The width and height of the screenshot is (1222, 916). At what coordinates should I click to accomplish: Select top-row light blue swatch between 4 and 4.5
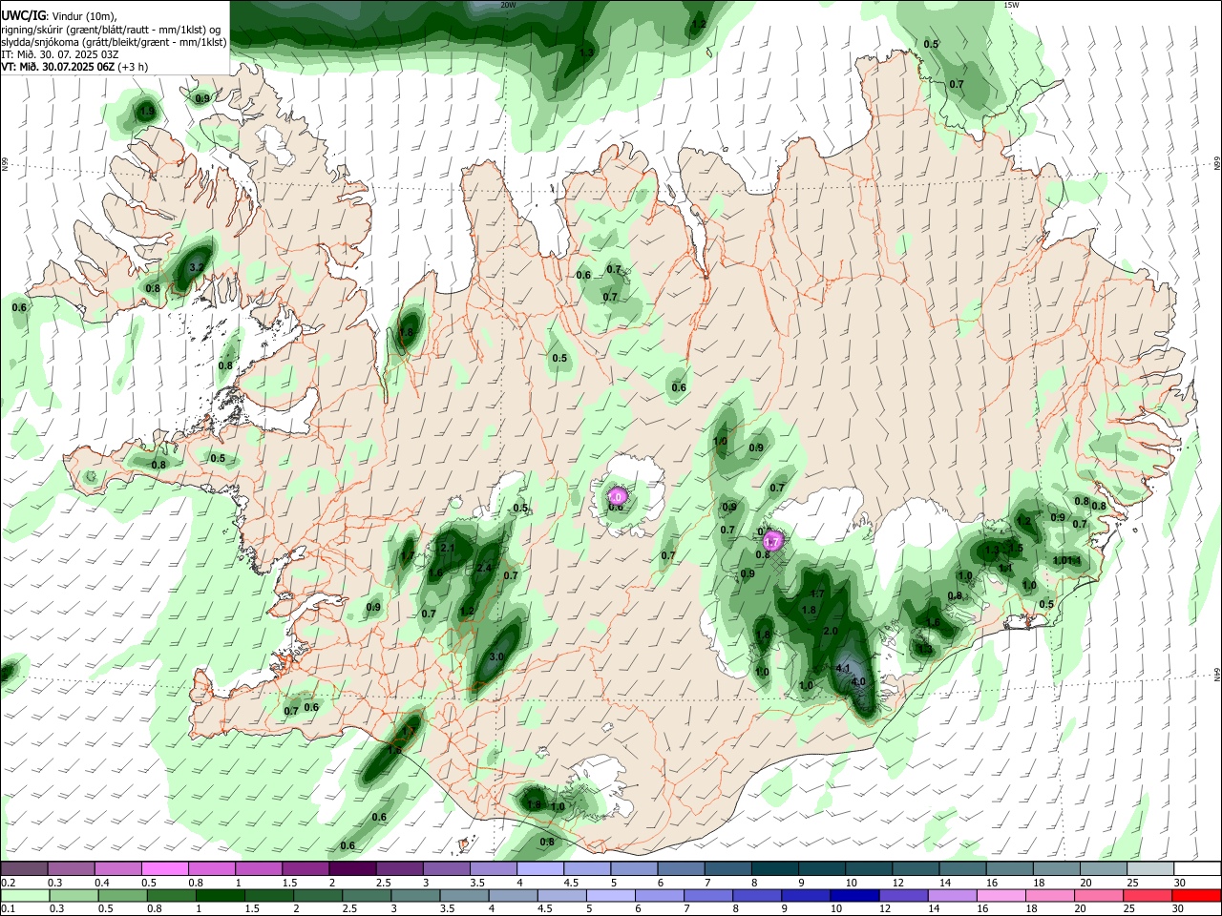click(540, 869)
